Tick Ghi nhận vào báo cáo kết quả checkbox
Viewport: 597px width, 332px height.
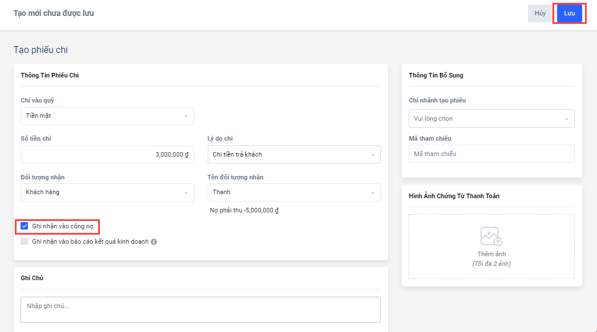tap(25, 241)
